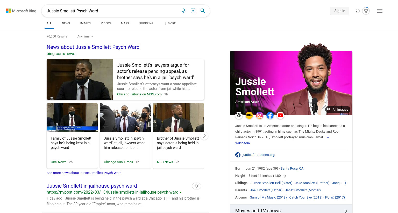The height and width of the screenshot is (213, 398).
Task: Select the ALL results tab
Action: [49, 23]
